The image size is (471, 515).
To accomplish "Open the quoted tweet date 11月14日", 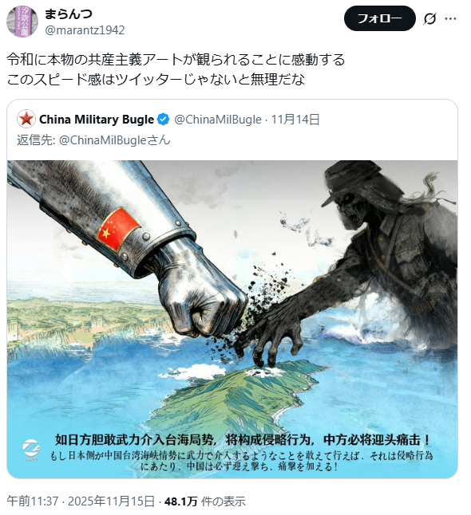I will pos(295,120).
